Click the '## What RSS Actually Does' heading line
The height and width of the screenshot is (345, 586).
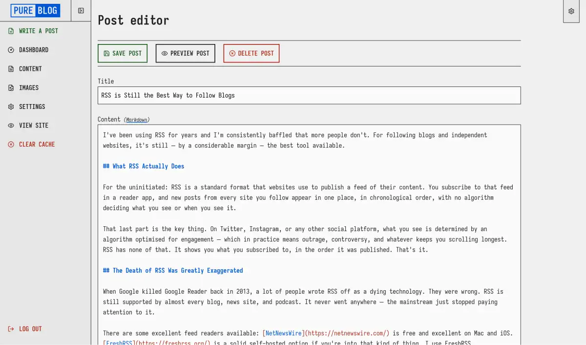pos(144,166)
